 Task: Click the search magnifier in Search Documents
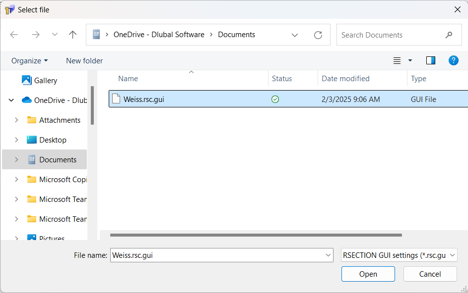point(449,35)
